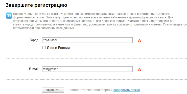Click the warning triangle beside the E-mail field

point(139,69)
